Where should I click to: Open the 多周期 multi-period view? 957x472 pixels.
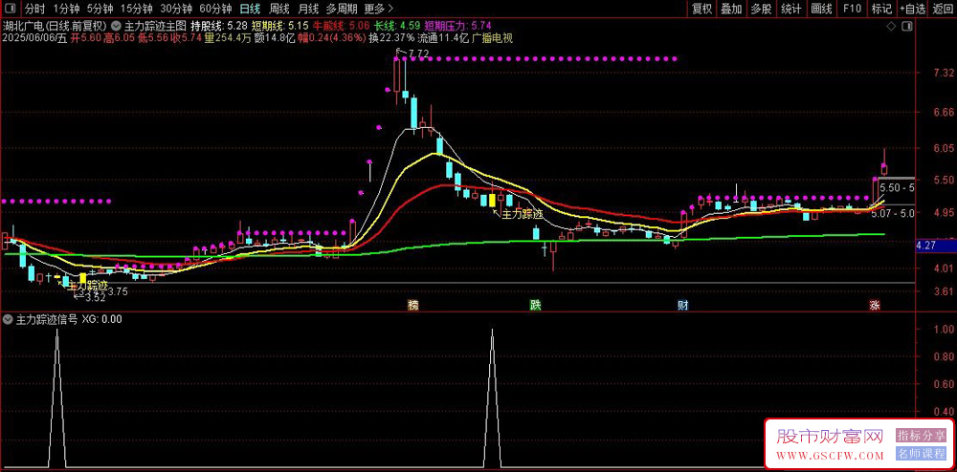(342, 9)
